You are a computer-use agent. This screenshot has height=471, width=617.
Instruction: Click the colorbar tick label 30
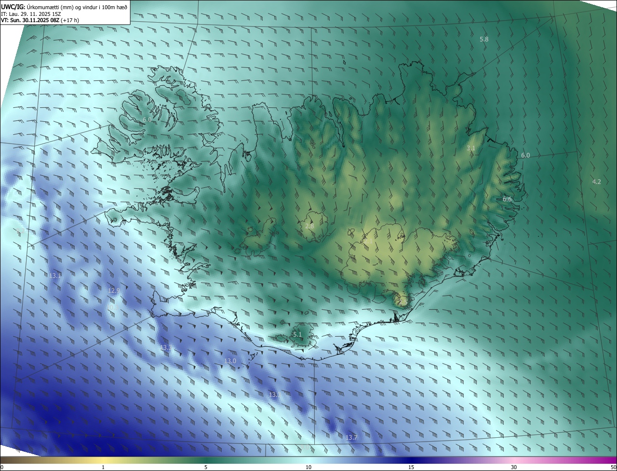tap(514, 467)
